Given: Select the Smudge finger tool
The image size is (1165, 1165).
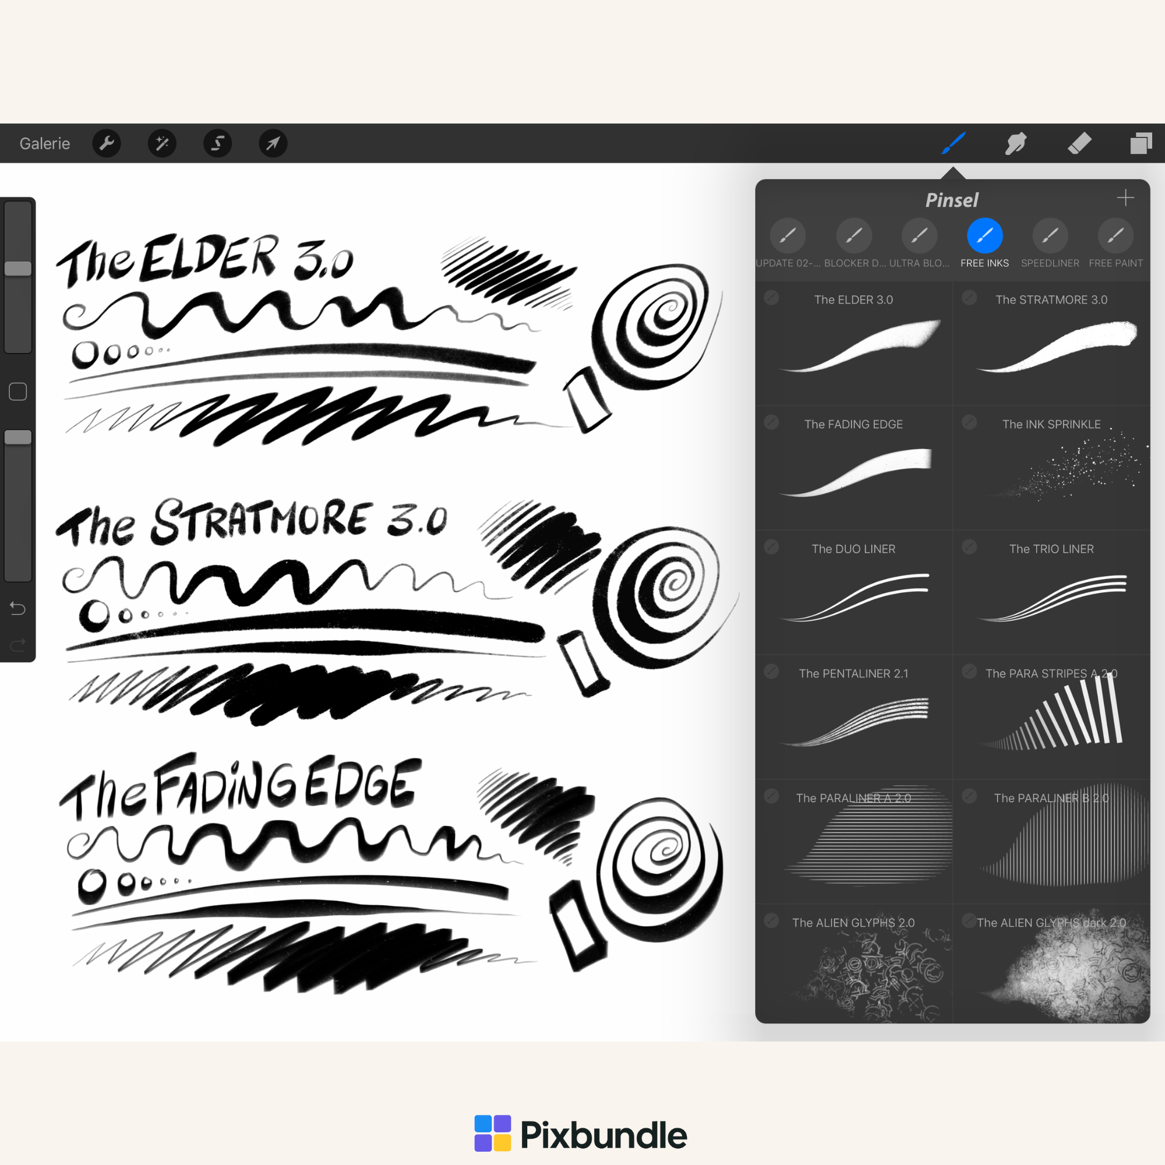Looking at the screenshot, I should point(1016,143).
